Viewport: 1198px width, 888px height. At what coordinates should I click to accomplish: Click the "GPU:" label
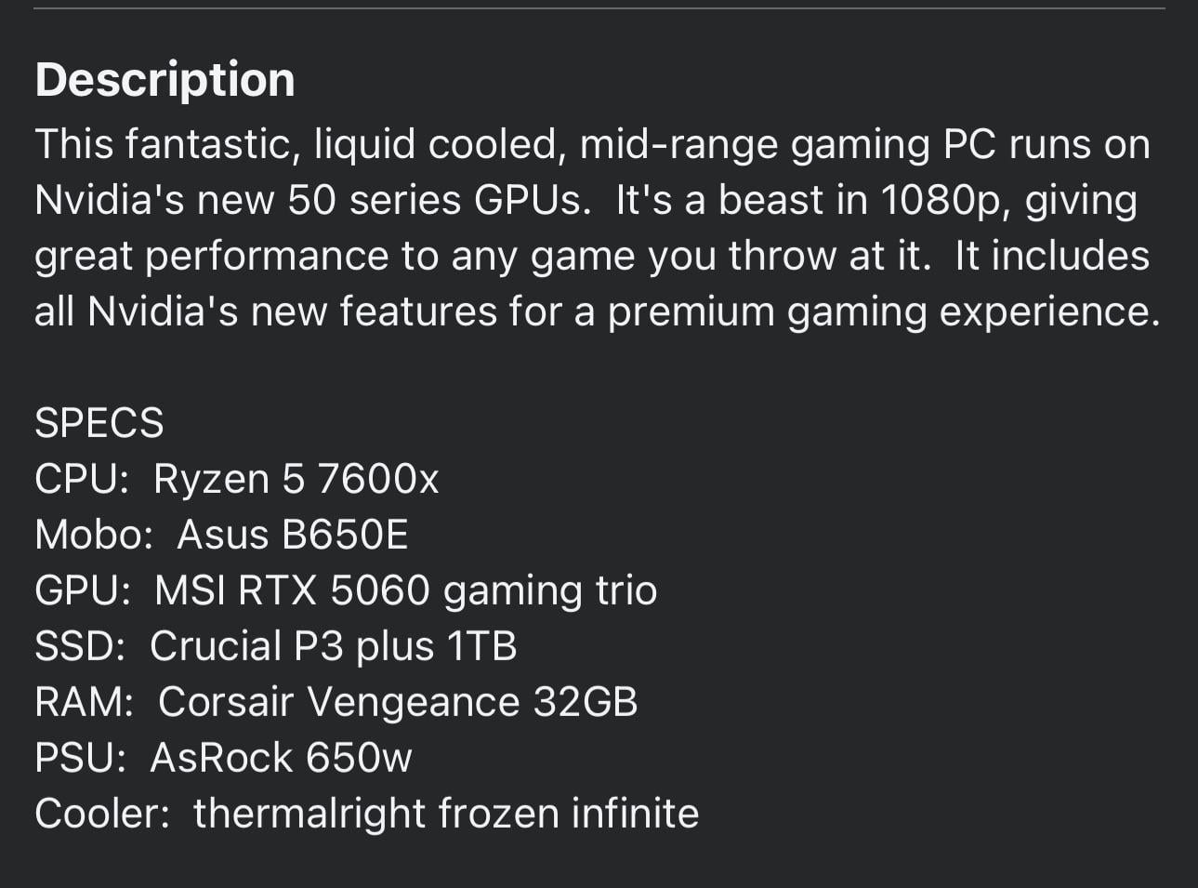click(83, 590)
